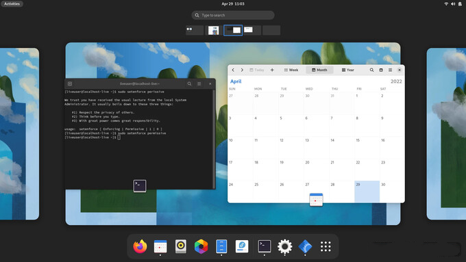
Task: Launch blue diamond gear app in dash
Action: (305, 246)
